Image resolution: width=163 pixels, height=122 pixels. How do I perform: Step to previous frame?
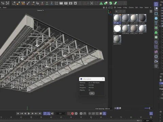25,114
